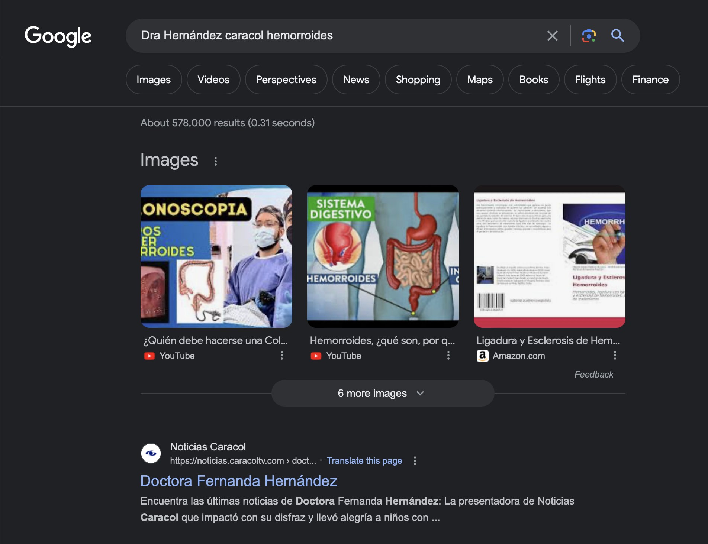The width and height of the screenshot is (708, 544).
Task: Focus the search box text field
Action: [335, 36]
